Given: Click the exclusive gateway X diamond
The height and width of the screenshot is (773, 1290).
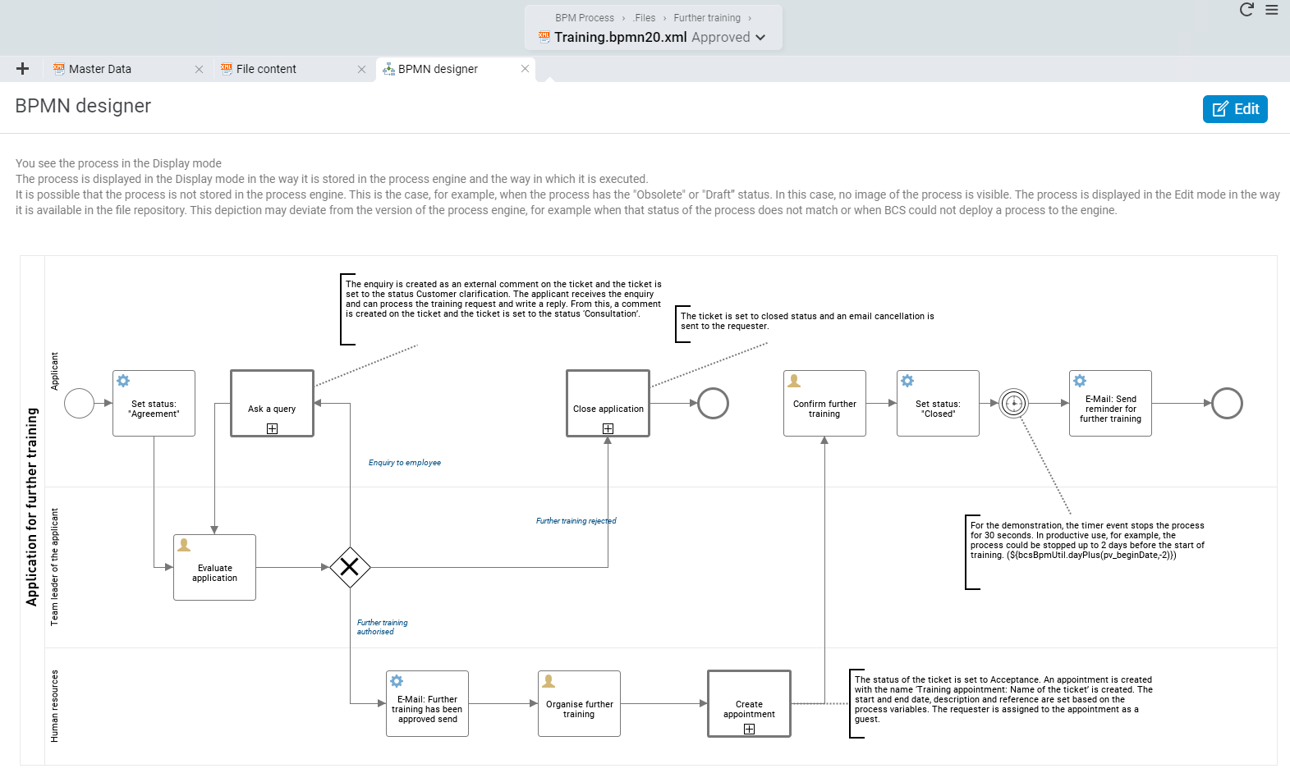Looking at the screenshot, I should tap(350, 567).
